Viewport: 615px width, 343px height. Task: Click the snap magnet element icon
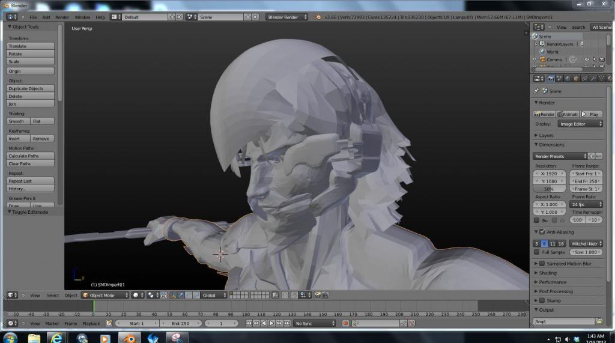(294, 295)
